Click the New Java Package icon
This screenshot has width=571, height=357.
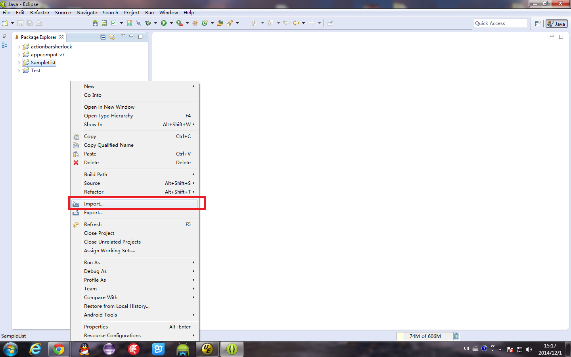pyautogui.click(x=195, y=23)
